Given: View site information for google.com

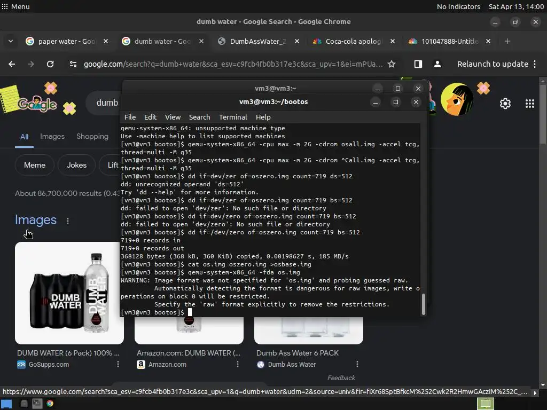Looking at the screenshot, I should coord(73,64).
